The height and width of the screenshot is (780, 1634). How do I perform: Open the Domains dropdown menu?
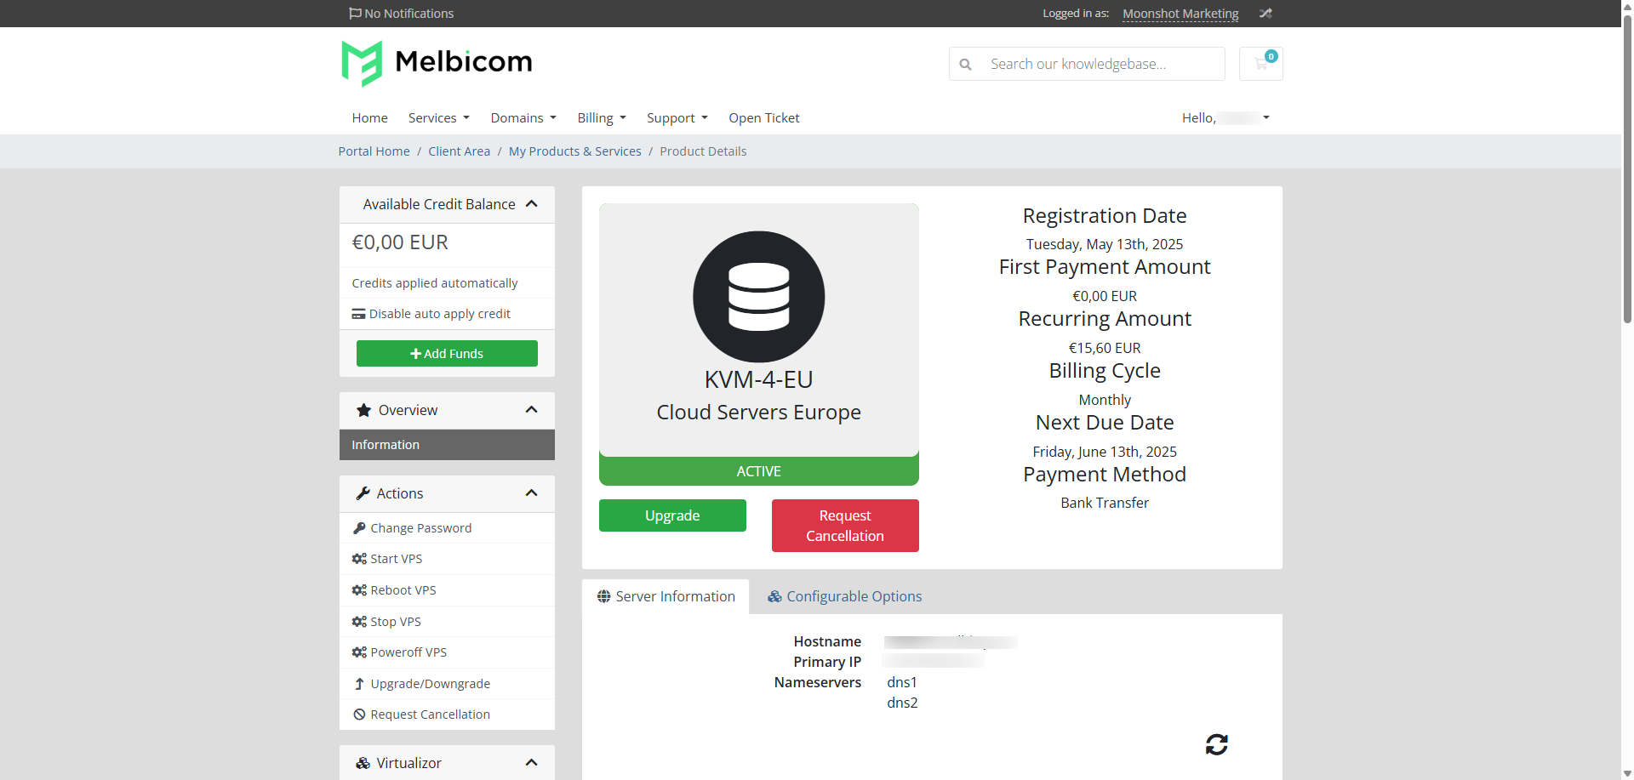click(x=523, y=118)
